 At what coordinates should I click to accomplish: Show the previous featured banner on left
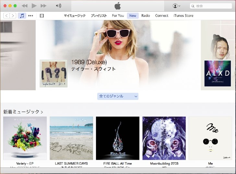(x=18, y=55)
